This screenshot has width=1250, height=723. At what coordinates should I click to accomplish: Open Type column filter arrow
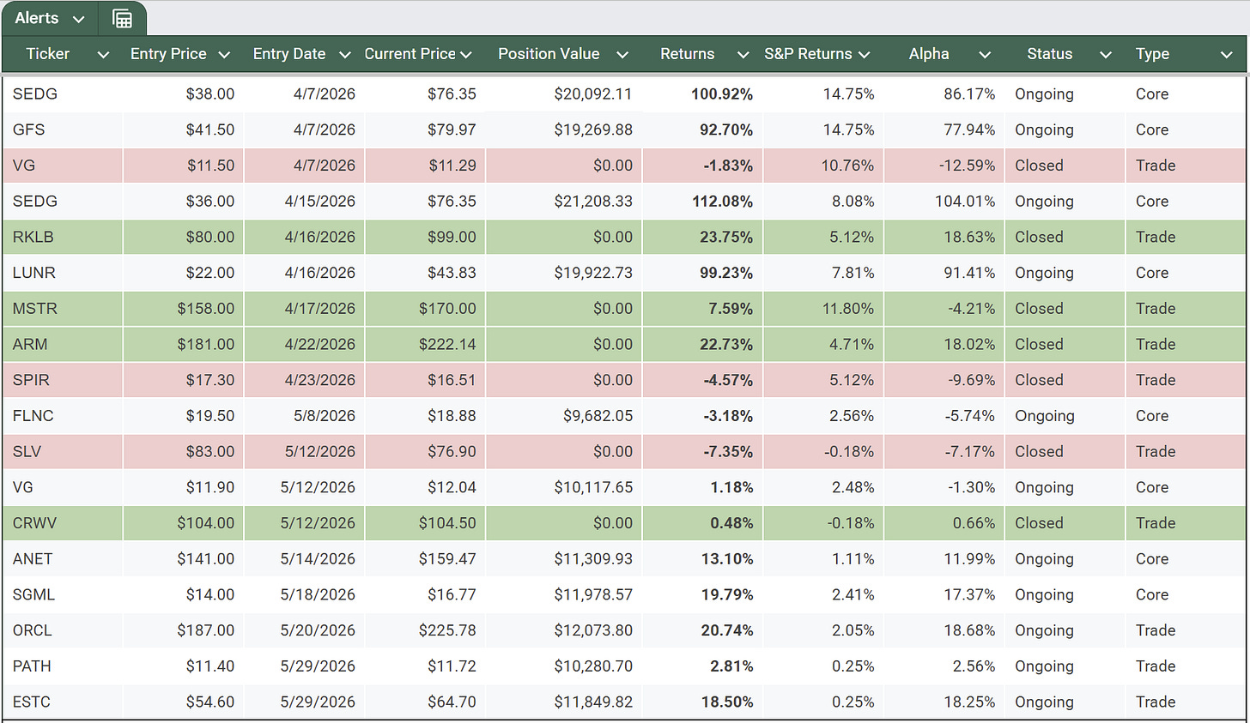pyautogui.click(x=1227, y=55)
